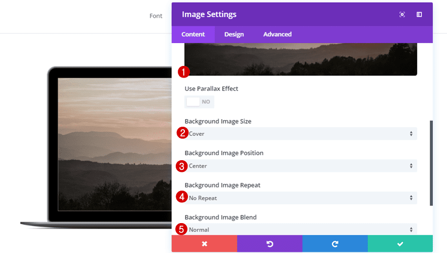Open the Design tab
Viewport: 447px width, 253px height.
pos(234,34)
